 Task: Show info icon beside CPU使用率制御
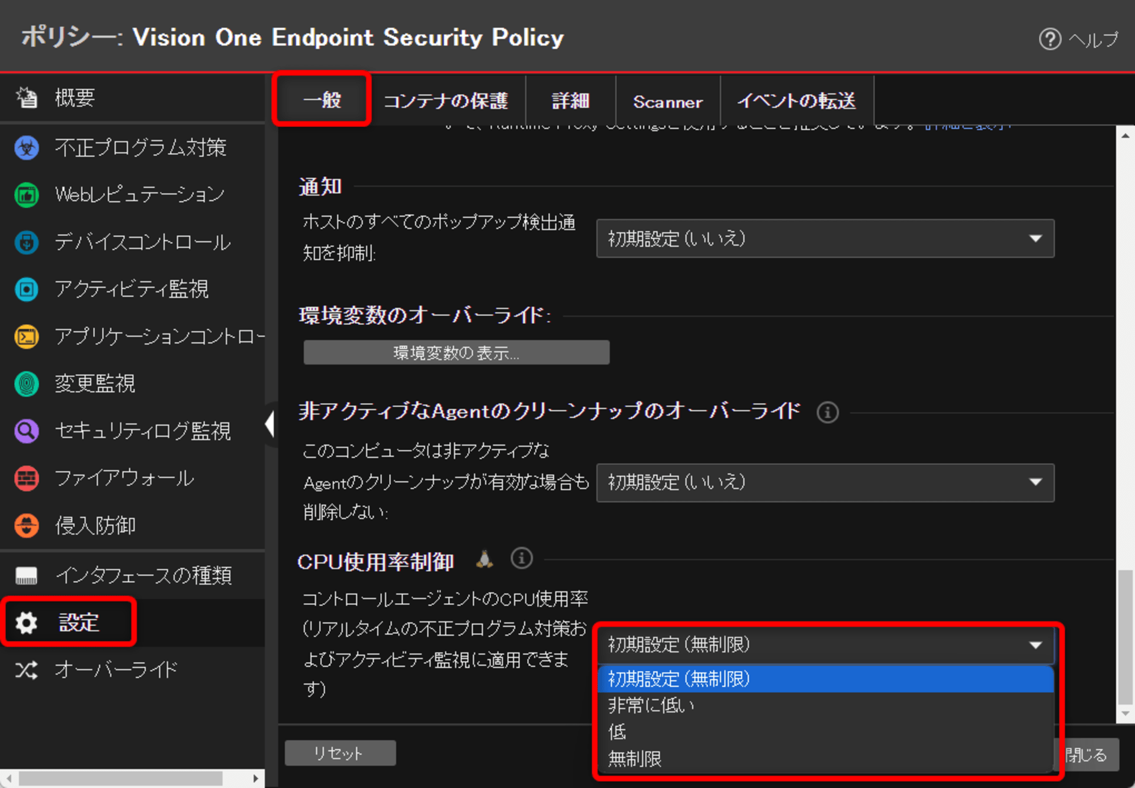click(522, 558)
